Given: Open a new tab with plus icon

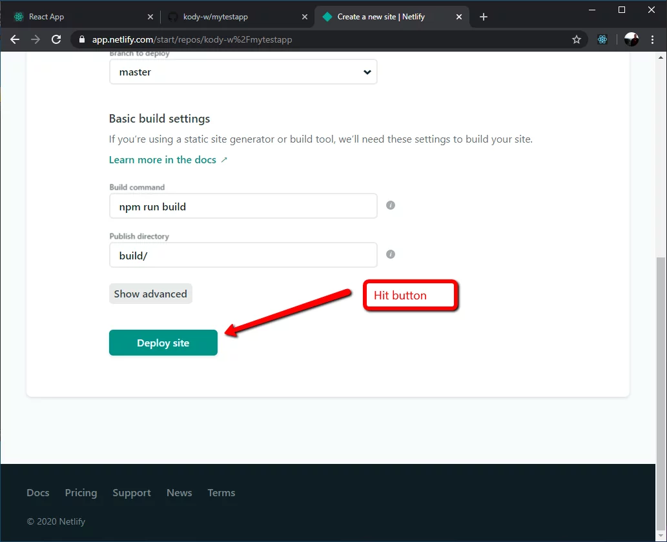Looking at the screenshot, I should [x=483, y=17].
